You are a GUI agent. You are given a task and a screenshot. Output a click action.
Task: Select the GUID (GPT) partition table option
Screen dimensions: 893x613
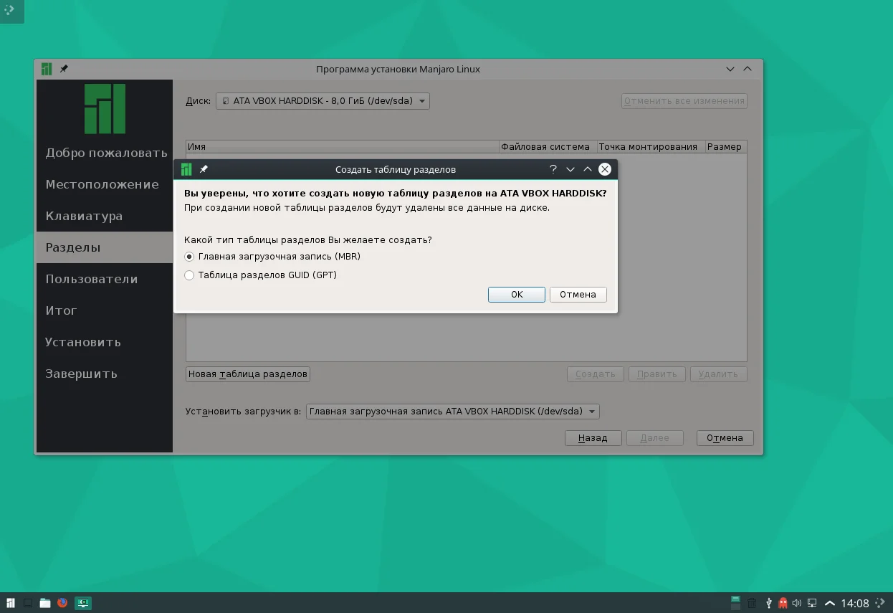pos(189,275)
